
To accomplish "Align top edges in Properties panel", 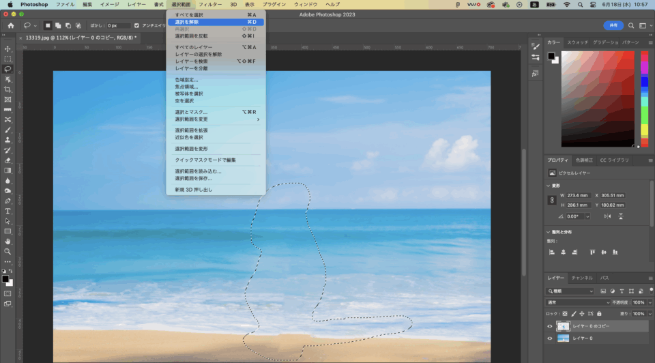I will click(x=592, y=252).
